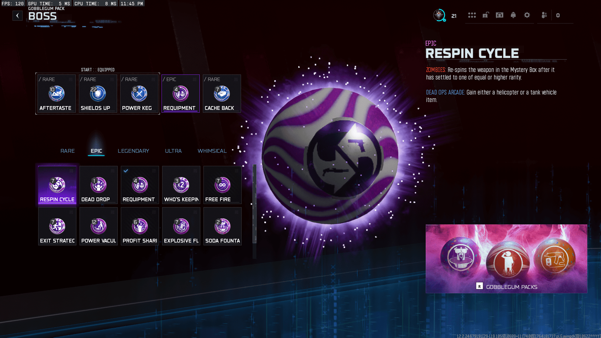The width and height of the screenshot is (601, 338).
Task: Open settings gear in top bar
Action: click(527, 15)
